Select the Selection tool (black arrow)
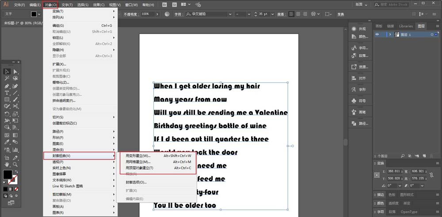442x217 pixels. (x=7, y=72)
